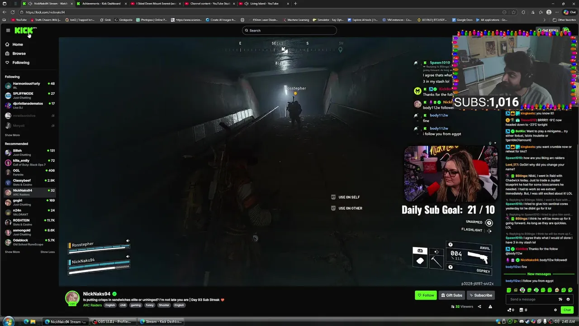This screenshot has height=326, width=579.
Task: Open Browse in sidebar
Action: tap(19, 53)
